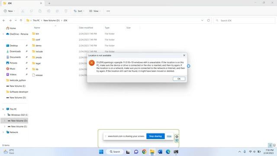
Task: Expand New Volume (E:) under This PC
Action: pos(5,127)
